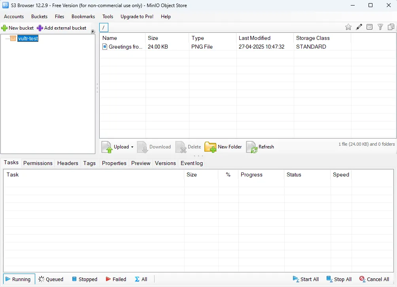The height and width of the screenshot is (287, 397).
Task: Select the vultr-test bucket
Action: click(28, 38)
